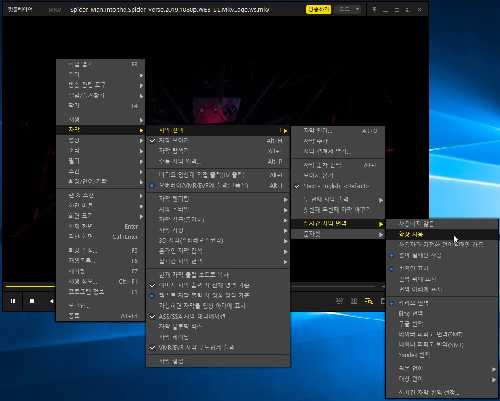Click 자막 추가... menu item

(x=338, y=141)
